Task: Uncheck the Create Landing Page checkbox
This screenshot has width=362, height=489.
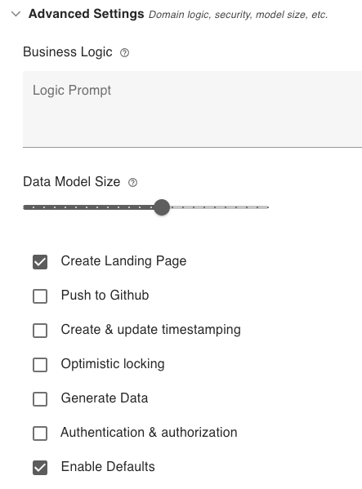Action: point(40,262)
